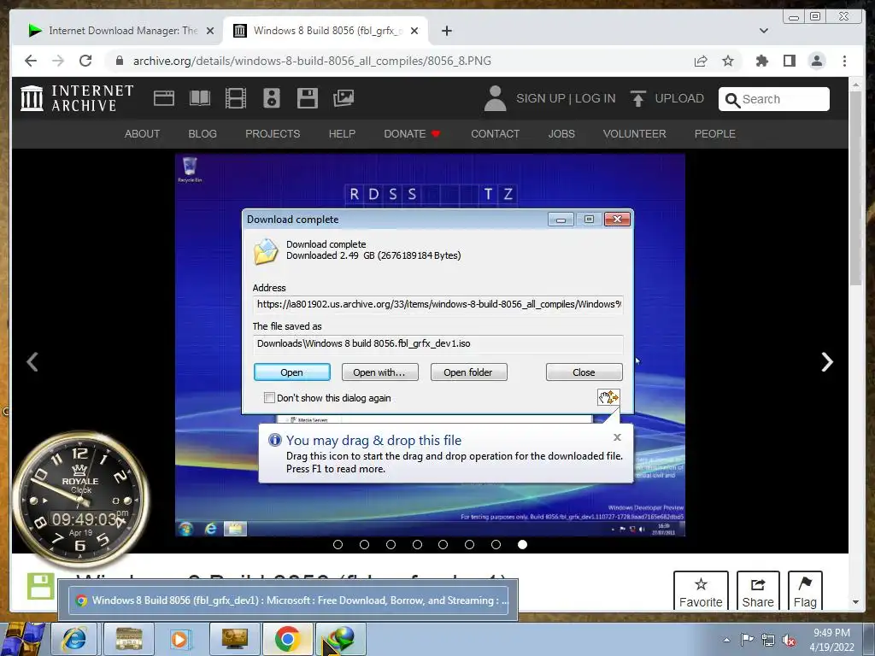Open the CONTACT menu item
The image size is (875, 656).
[495, 134]
